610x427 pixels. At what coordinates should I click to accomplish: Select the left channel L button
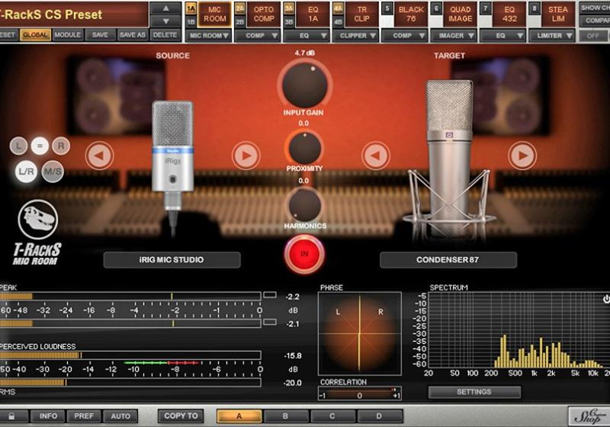click(x=18, y=145)
